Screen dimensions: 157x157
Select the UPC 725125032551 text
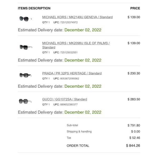pos(69,53)
